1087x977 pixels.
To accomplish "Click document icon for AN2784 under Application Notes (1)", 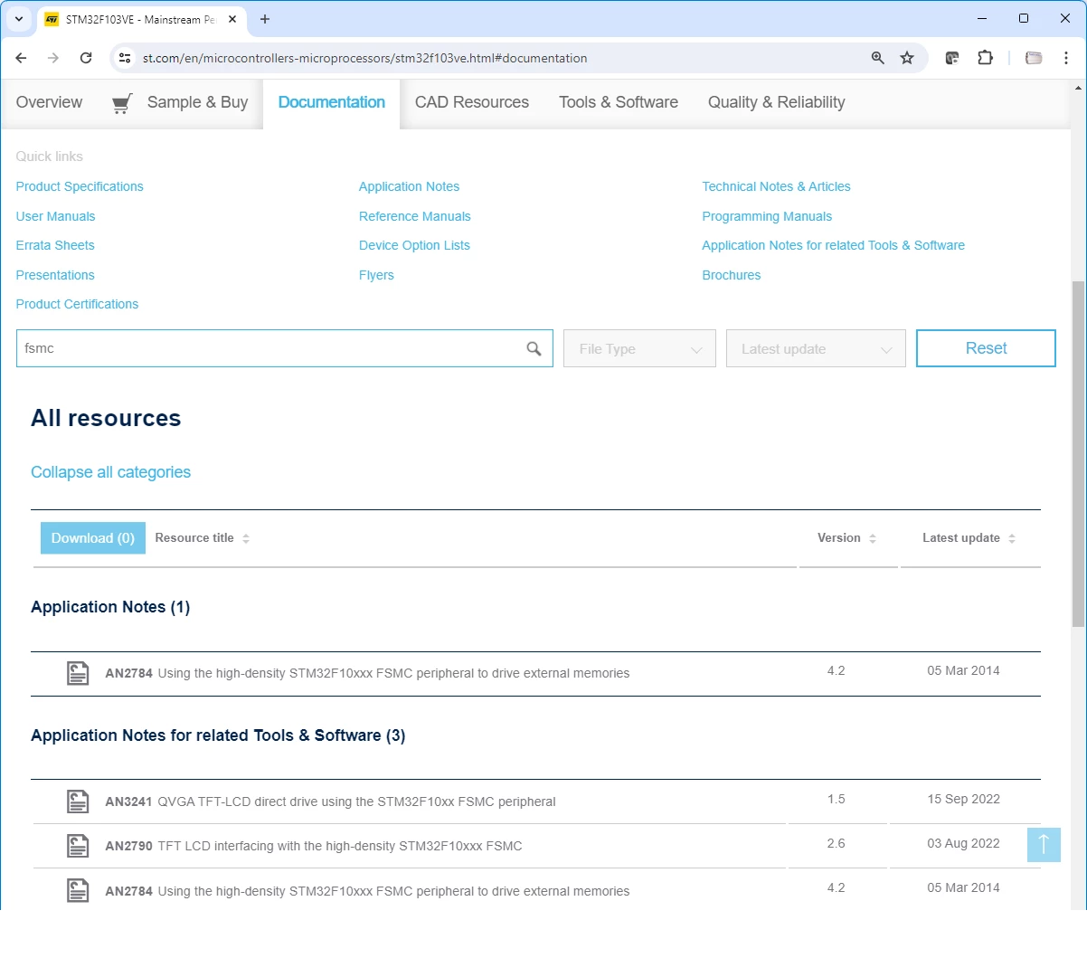I will (78, 673).
